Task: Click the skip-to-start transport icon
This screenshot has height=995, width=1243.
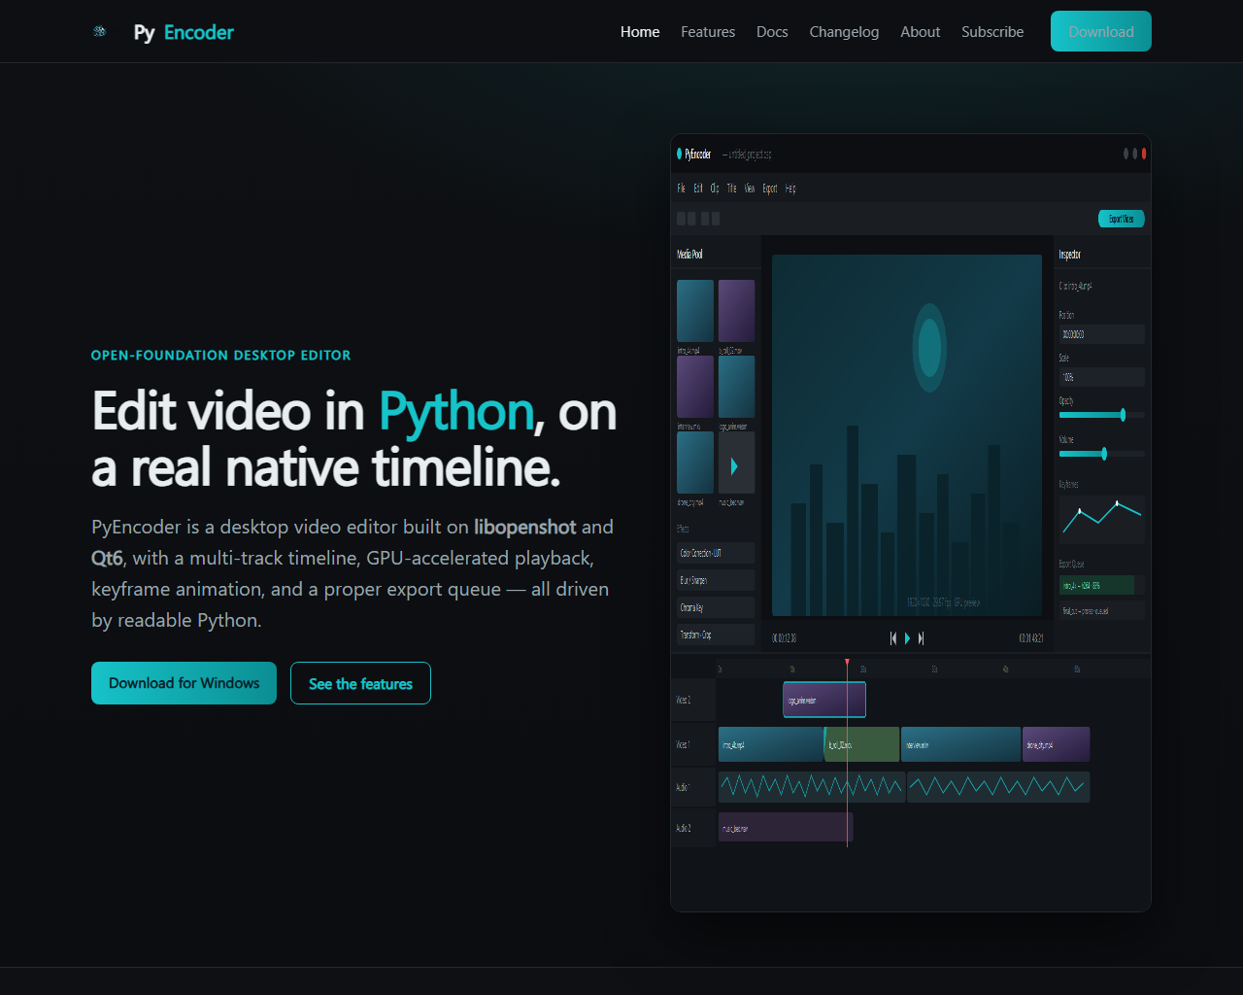Action: coord(893,638)
